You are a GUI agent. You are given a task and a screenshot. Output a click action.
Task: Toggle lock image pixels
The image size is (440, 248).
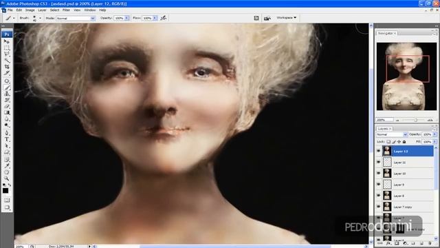tap(394, 142)
